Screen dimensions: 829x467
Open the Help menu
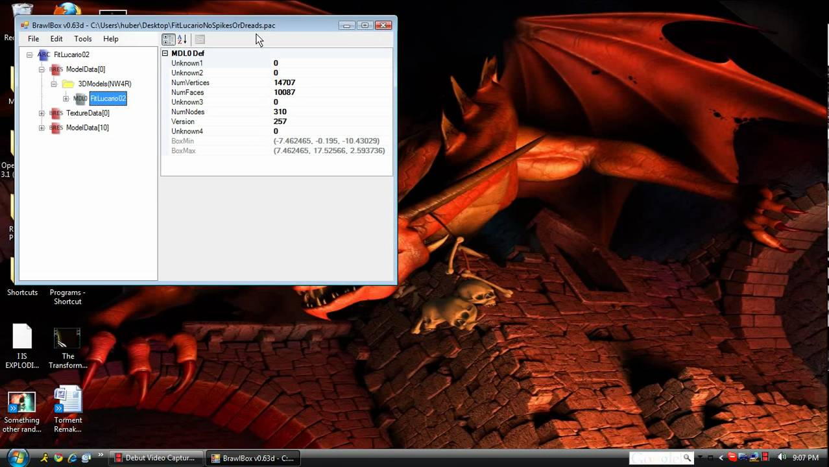pyautogui.click(x=111, y=39)
